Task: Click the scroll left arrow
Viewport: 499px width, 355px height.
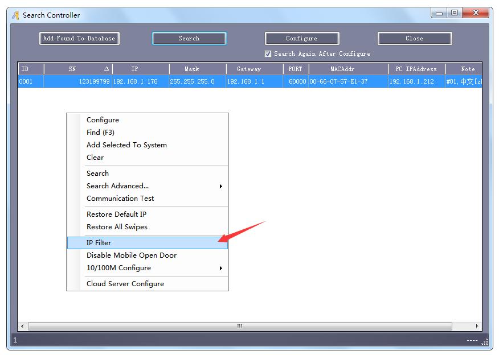Action: pos(23,327)
